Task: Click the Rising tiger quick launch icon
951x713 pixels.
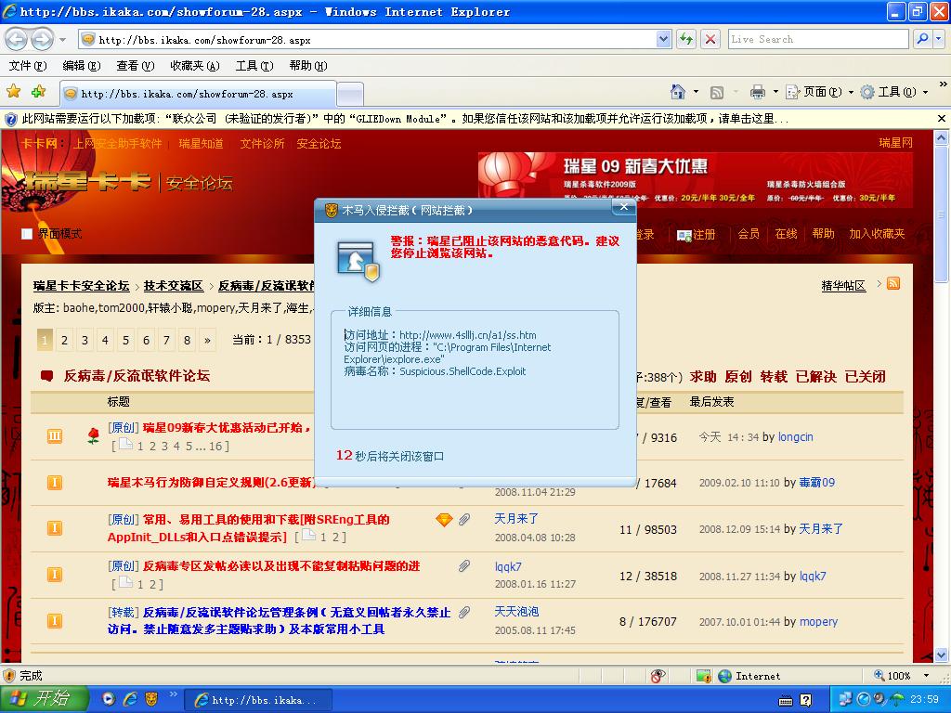Action: click(x=151, y=699)
